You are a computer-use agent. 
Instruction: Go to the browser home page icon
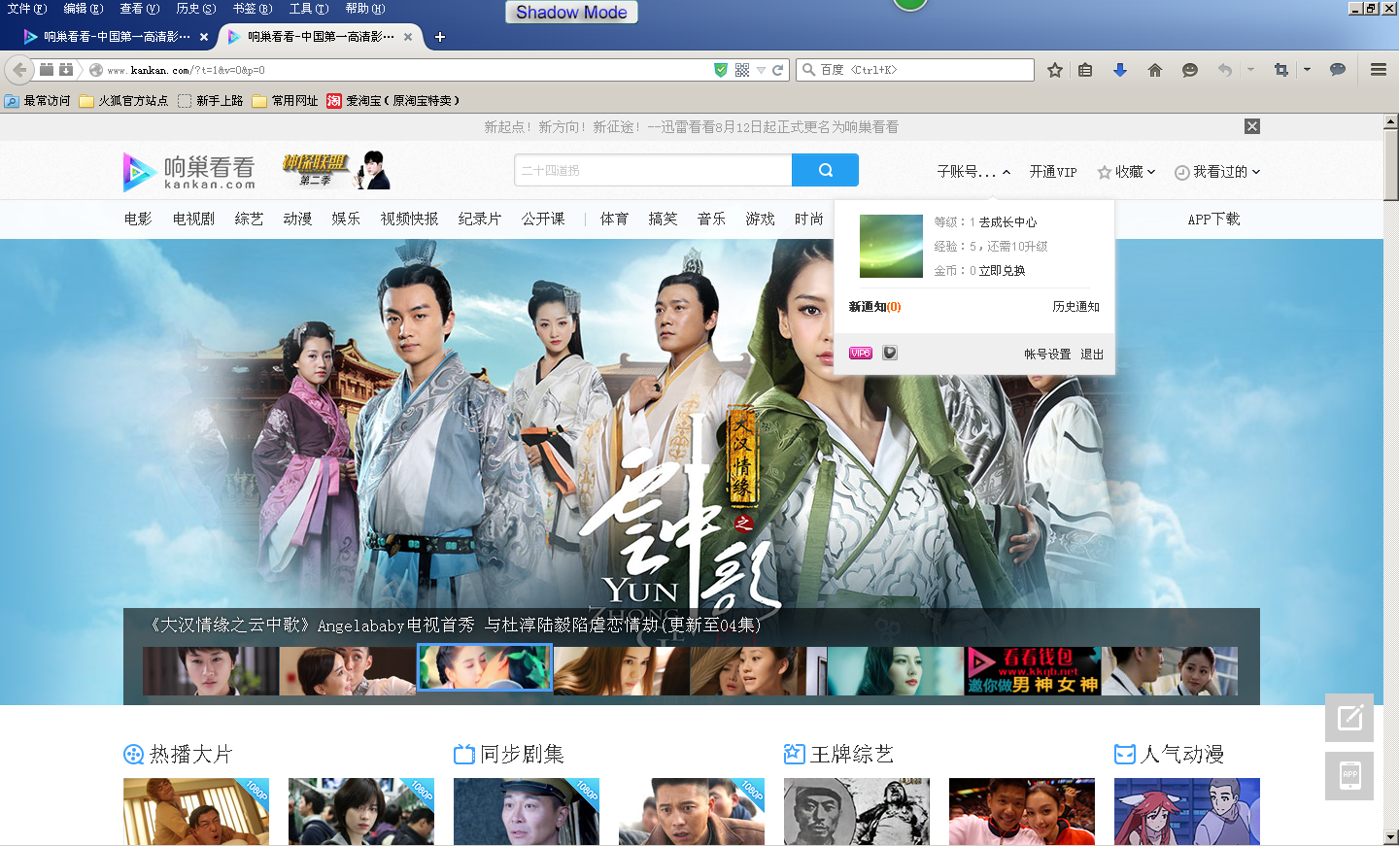1155,70
